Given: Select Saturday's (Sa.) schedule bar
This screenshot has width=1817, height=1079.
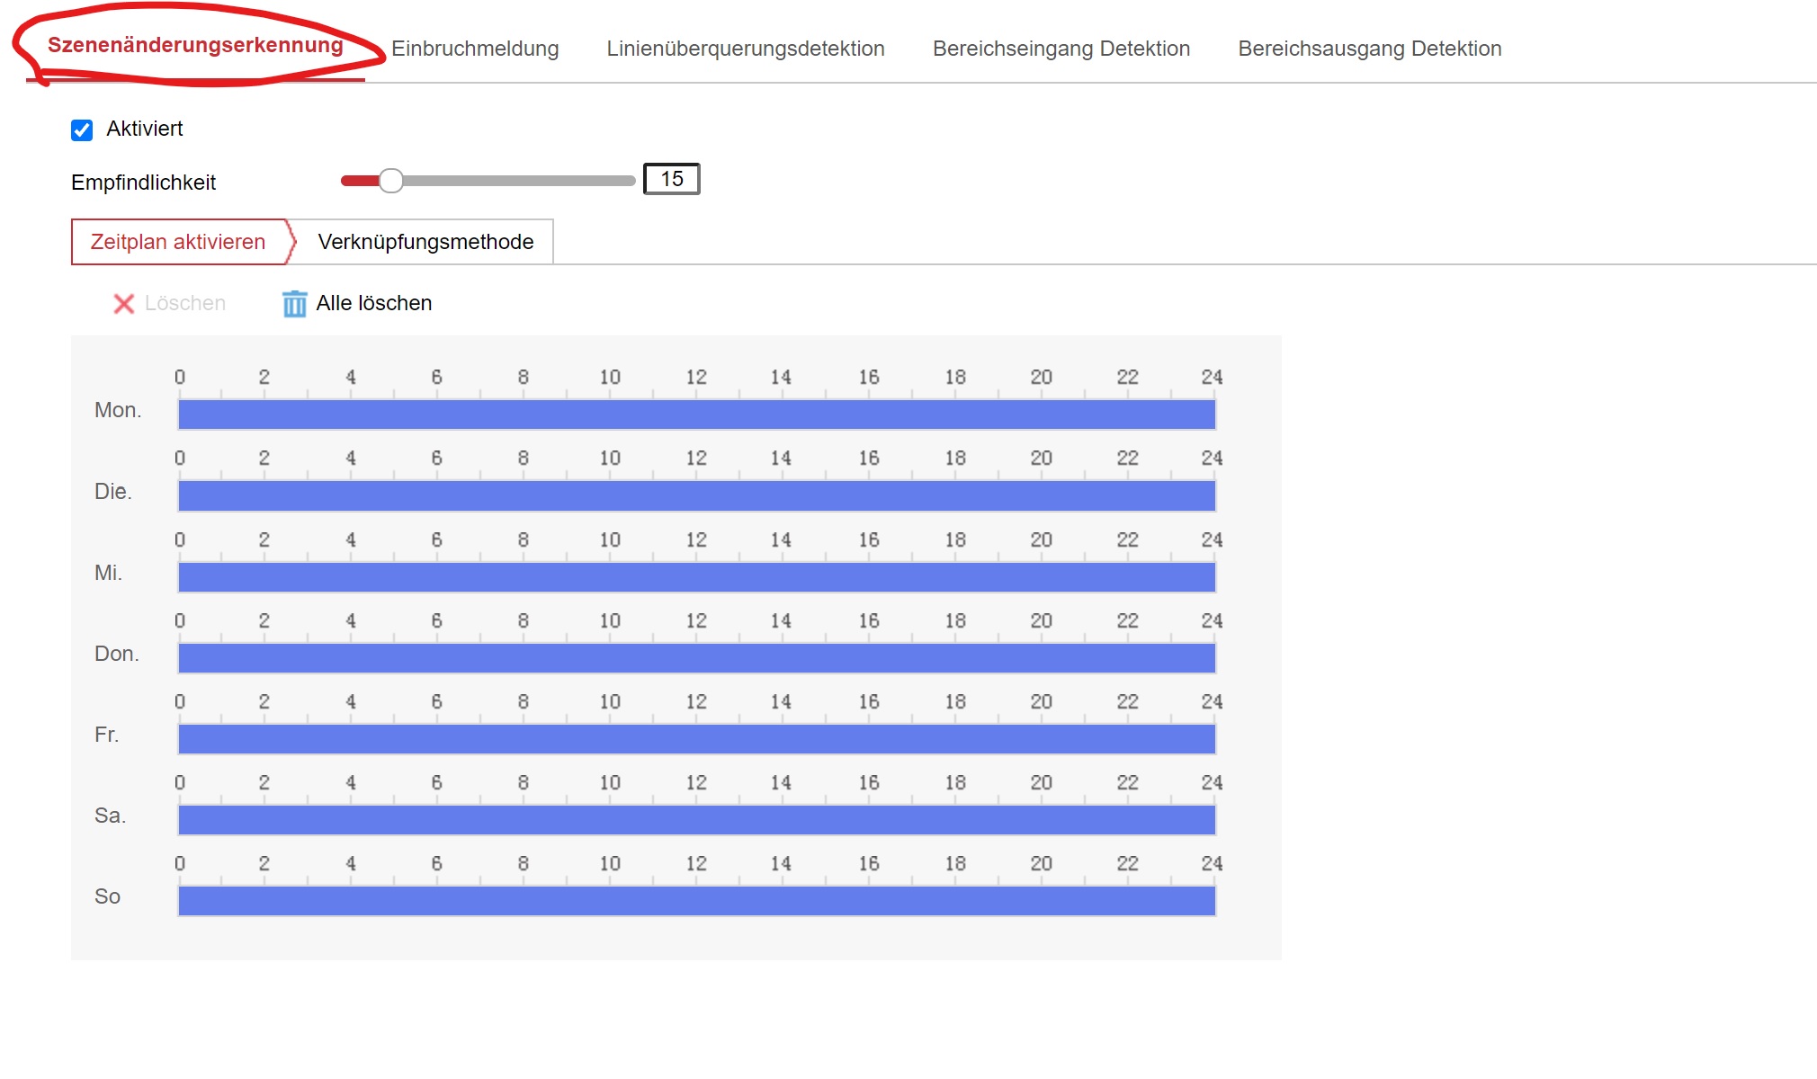Looking at the screenshot, I should pos(696,820).
